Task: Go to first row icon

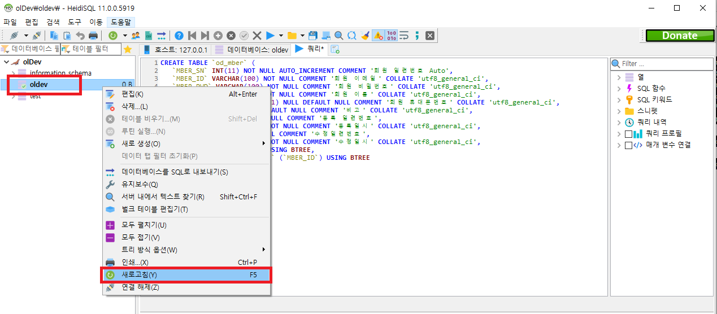Action: [192, 35]
